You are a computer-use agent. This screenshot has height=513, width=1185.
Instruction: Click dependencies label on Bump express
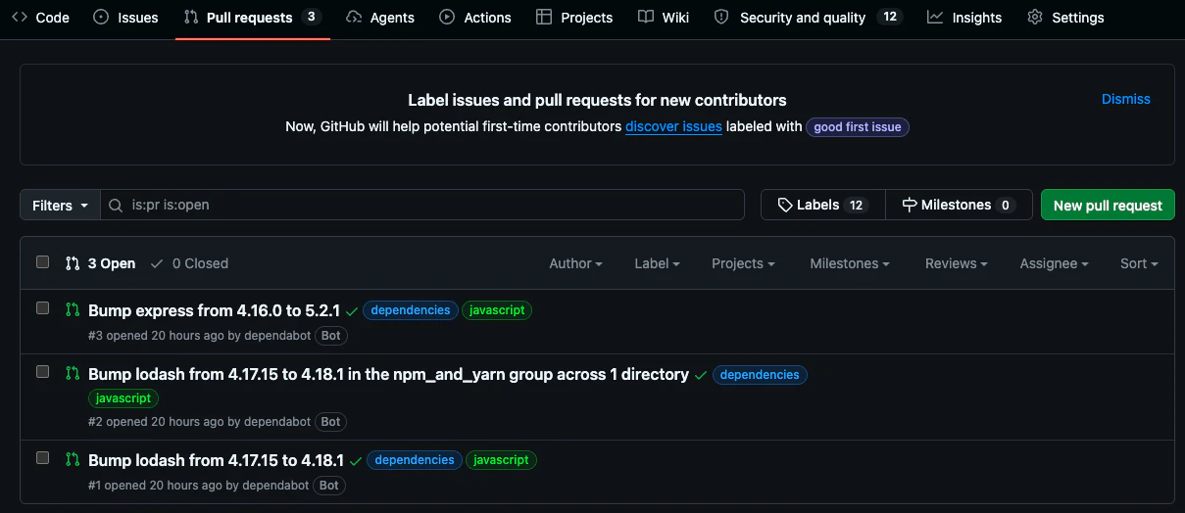[x=411, y=310]
